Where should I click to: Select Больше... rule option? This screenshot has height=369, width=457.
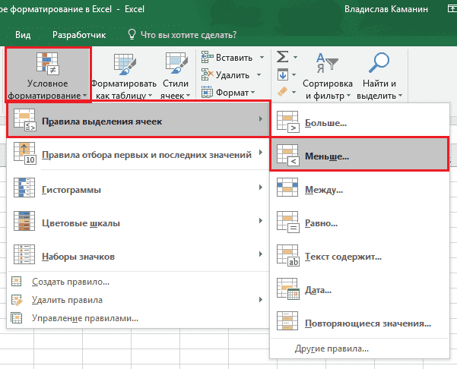pos(360,121)
